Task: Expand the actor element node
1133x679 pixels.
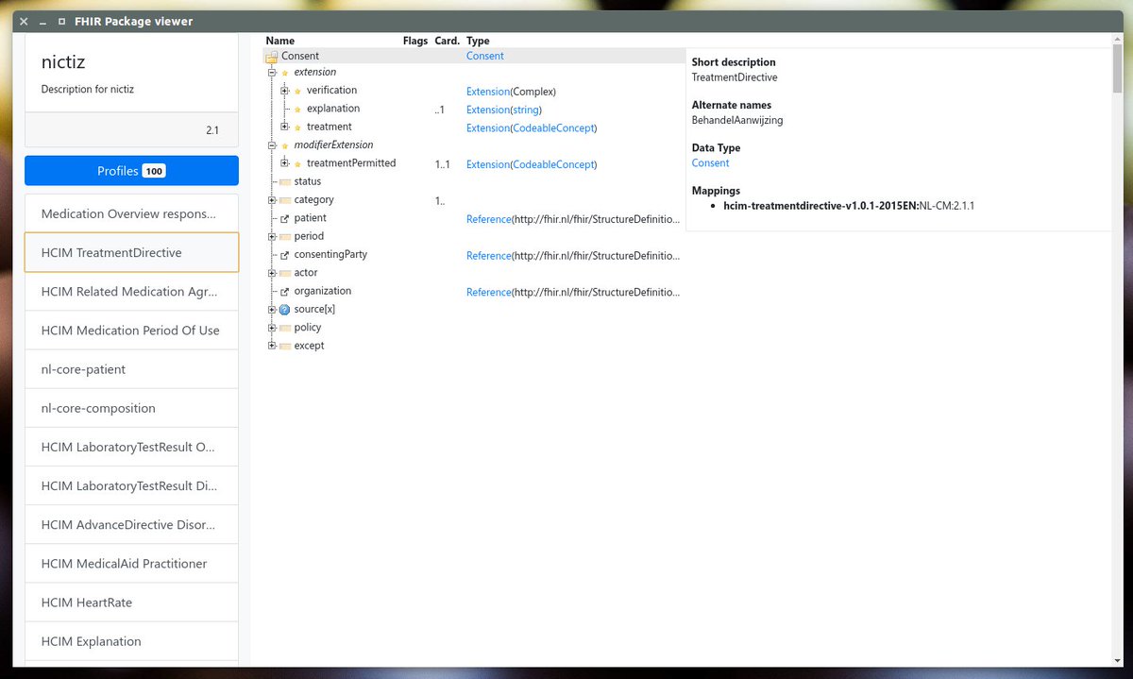Action: [x=272, y=273]
